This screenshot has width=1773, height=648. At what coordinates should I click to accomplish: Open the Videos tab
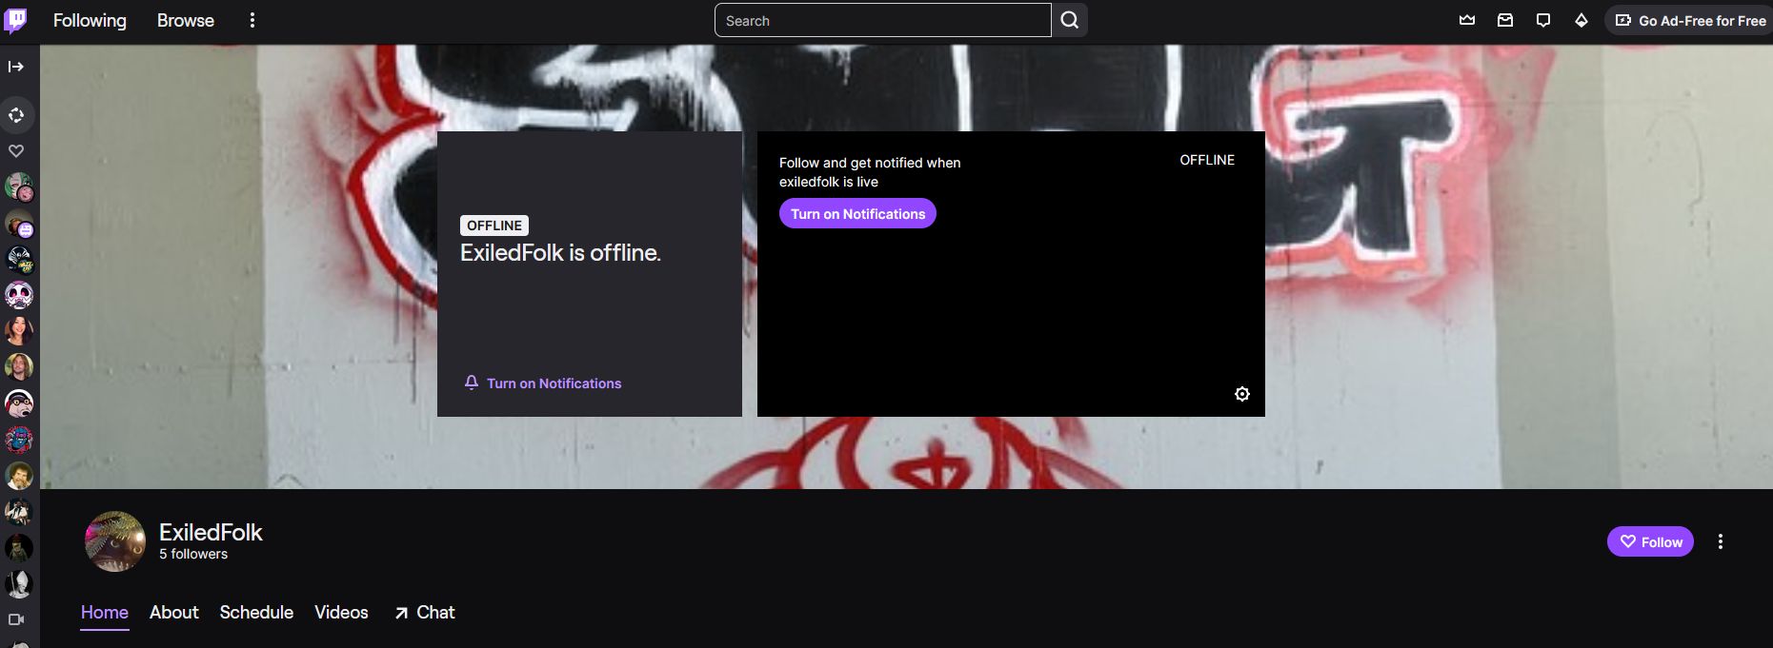(x=341, y=613)
